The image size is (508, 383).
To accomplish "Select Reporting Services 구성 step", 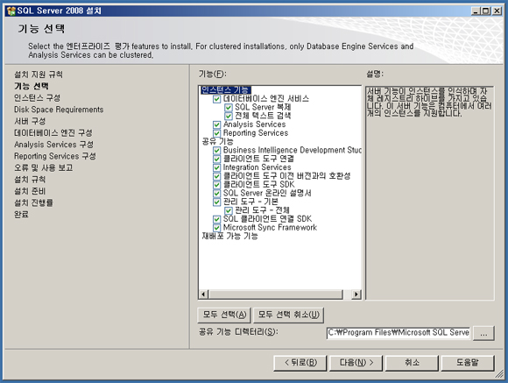I will tap(55, 156).
